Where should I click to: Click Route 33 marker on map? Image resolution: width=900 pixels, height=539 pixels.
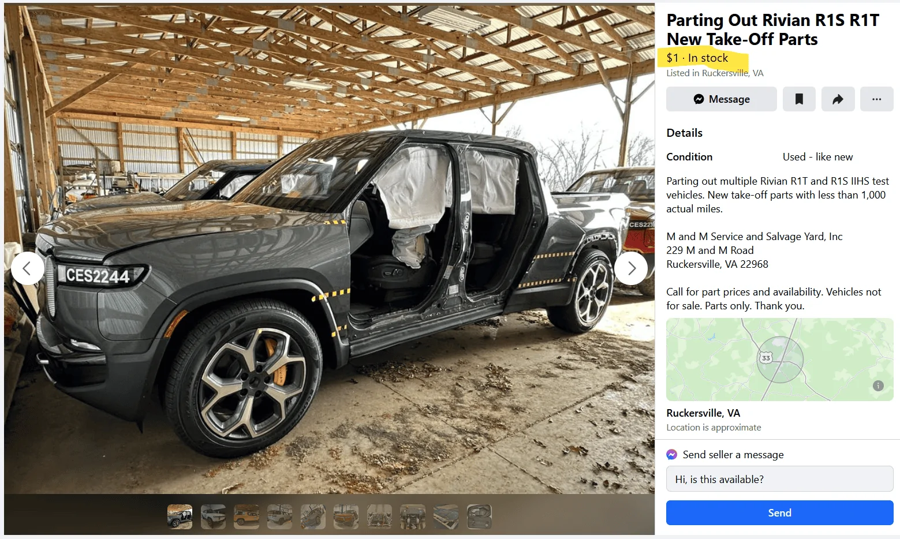[765, 358]
